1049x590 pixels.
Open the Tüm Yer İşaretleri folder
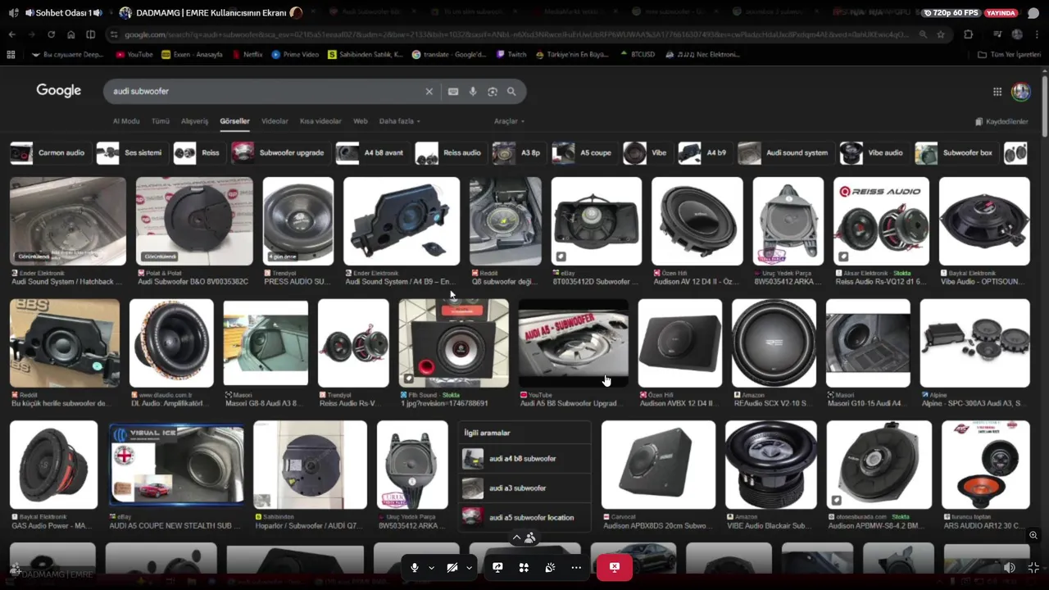(x=1009, y=54)
